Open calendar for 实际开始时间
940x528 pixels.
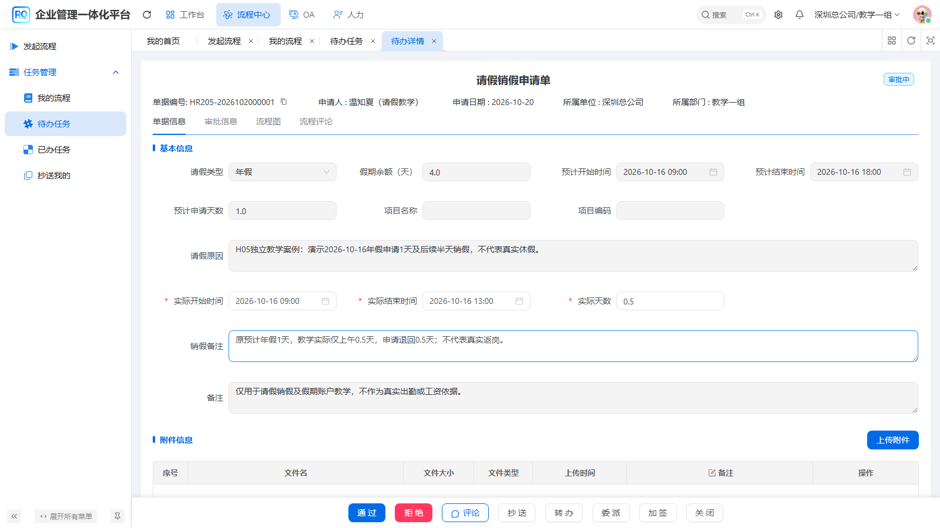(325, 301)
